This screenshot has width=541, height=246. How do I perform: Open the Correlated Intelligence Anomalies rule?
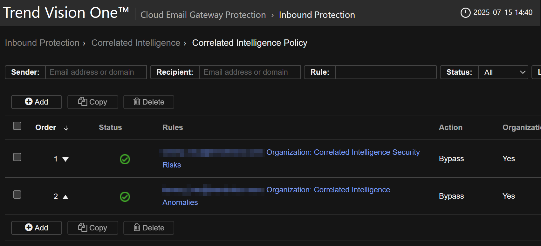pyautogui.click(x=328, y=190)
